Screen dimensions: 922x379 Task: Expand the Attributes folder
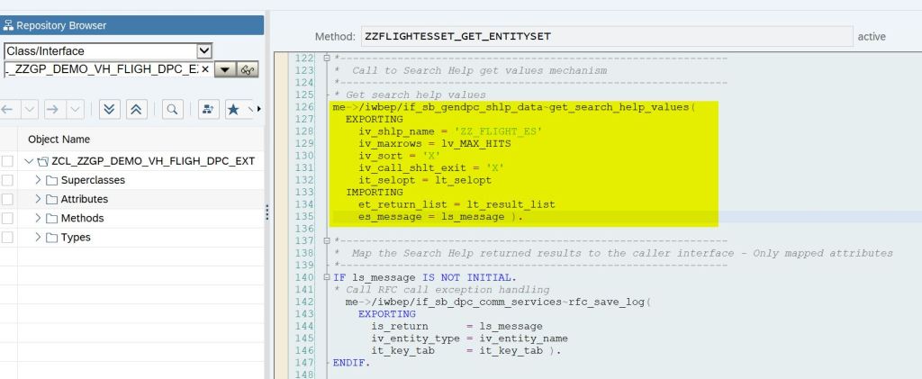click(x=38, y=199)
